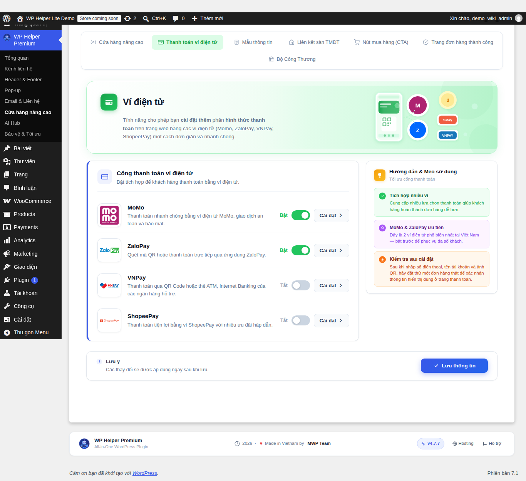
Task: Open the Ctrl+K search icon
Action: pos(146,18)
